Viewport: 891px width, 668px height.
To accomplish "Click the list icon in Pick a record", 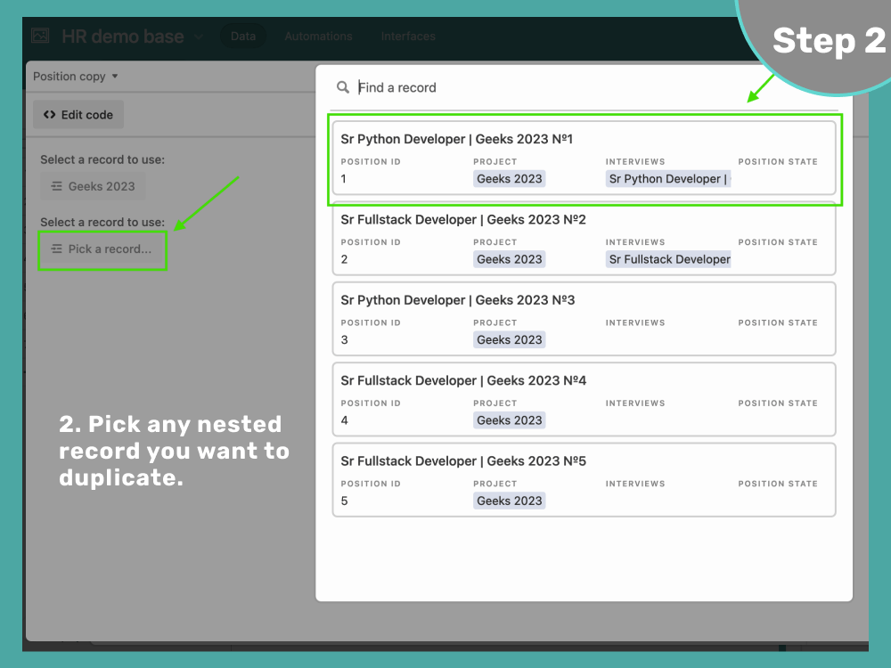I will (56, 249).
